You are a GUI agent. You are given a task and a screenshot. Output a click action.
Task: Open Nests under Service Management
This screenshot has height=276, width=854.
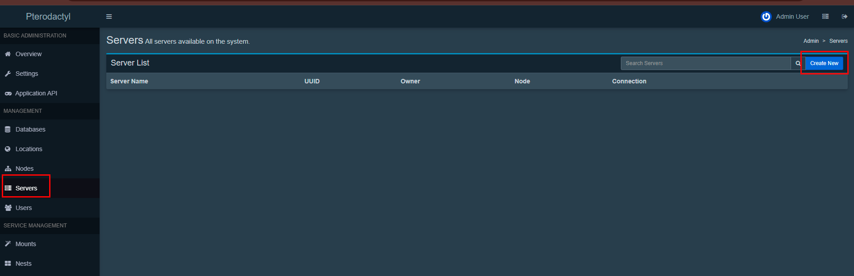click(x=23, y=264)
